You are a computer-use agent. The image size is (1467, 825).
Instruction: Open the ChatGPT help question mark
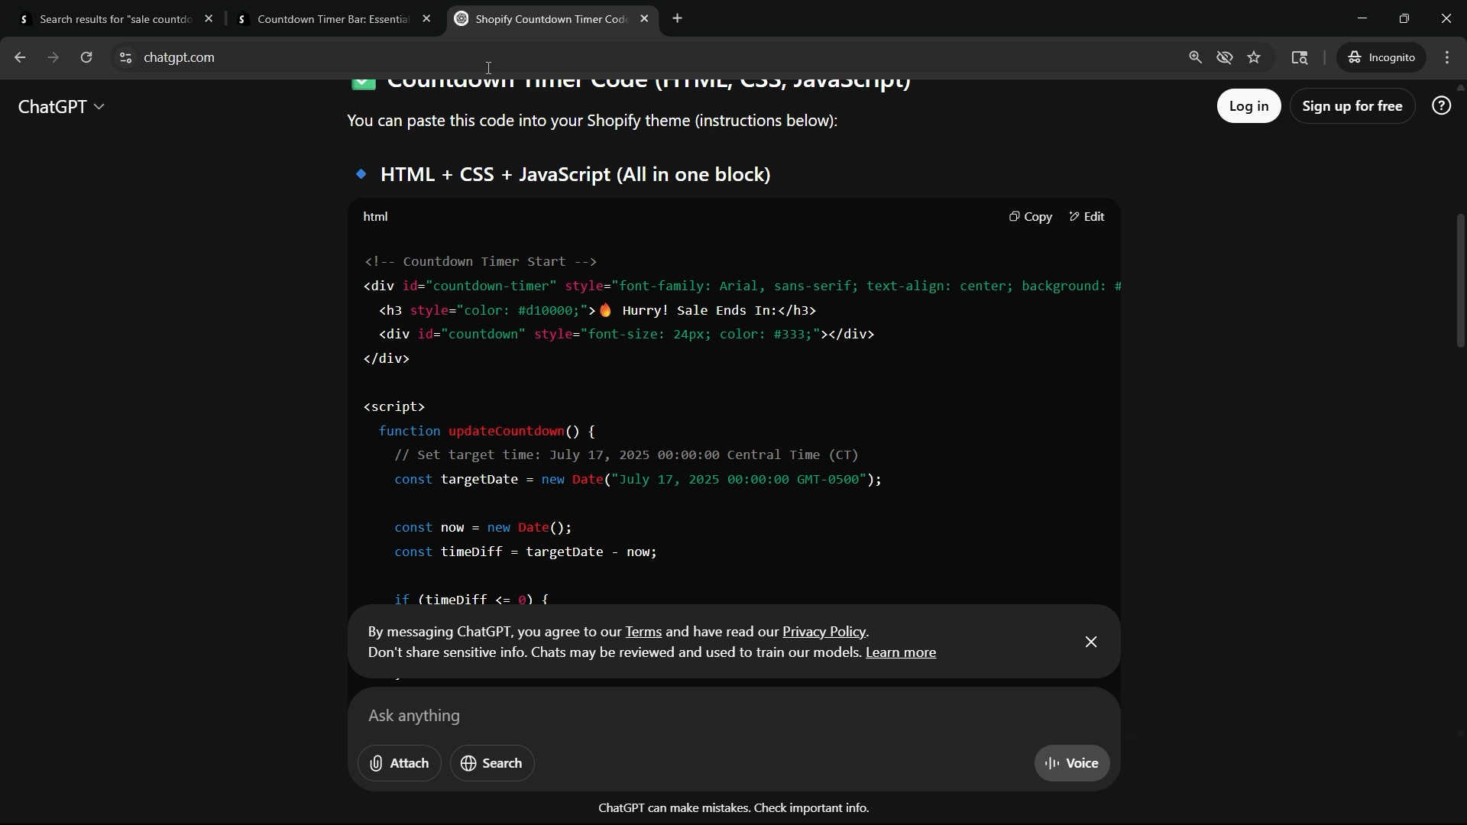coord(1440,105)
